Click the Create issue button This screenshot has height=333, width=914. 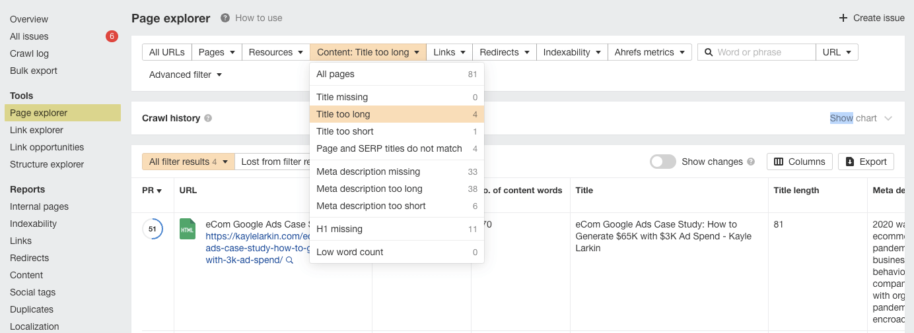(x=872, y=18)
